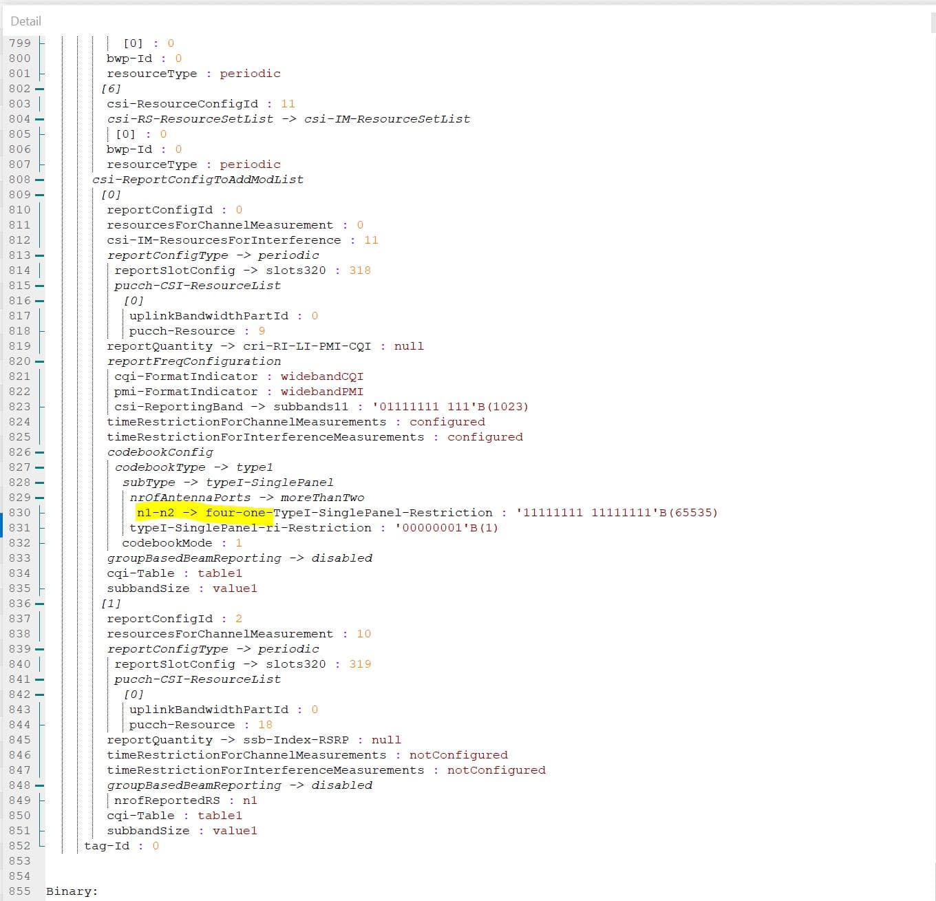Click 'ssb-Index-RSRP' text

(296, 740)
